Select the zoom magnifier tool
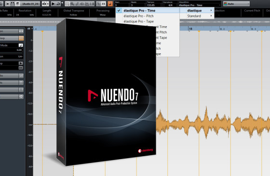 (72, 4)
